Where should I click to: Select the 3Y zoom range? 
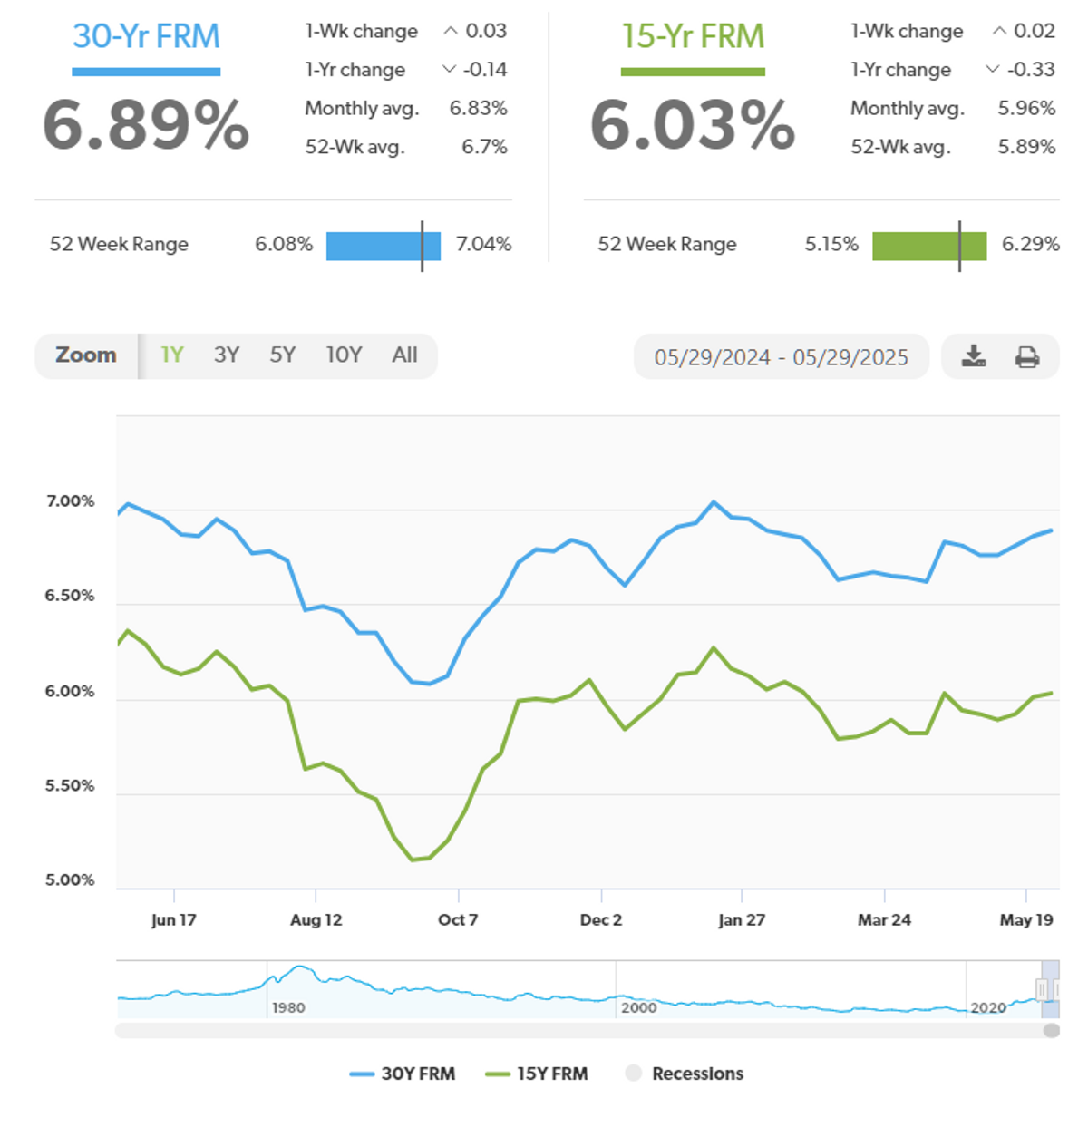227,355
